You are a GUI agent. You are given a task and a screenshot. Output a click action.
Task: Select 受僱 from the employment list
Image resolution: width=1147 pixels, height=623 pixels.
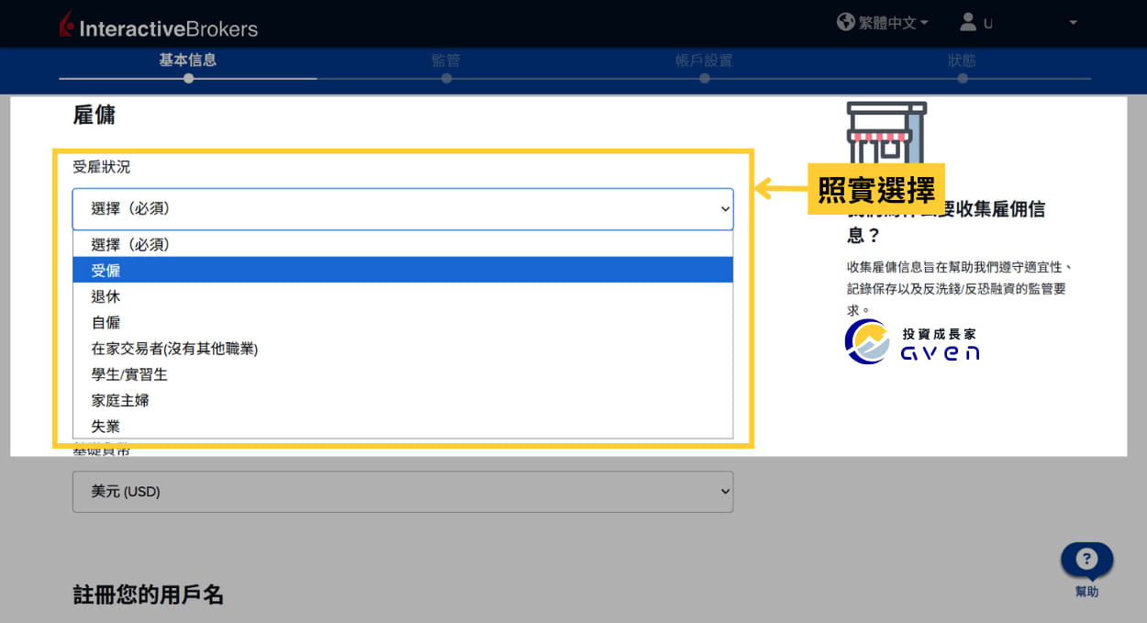(x=403, y=271)
